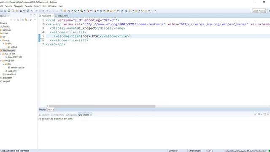The width and height of the screenshot is (270, 152).
Task: Click the Link with Editor icon in Navigator
Action: coord(26,20)
